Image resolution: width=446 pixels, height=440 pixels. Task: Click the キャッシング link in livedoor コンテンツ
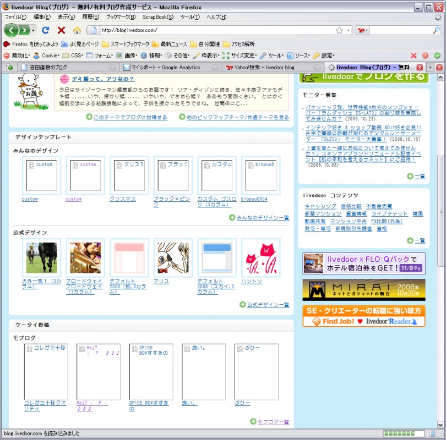tap(320, 206)
